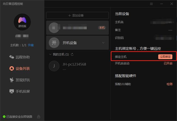Viewport: 177px width, 121px height.
Task: Open the hamburger menu in title bar
Action: (151, 4)
